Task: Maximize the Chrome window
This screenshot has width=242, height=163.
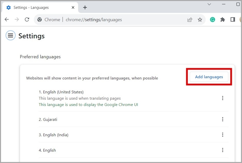Action: pos(238,4)
